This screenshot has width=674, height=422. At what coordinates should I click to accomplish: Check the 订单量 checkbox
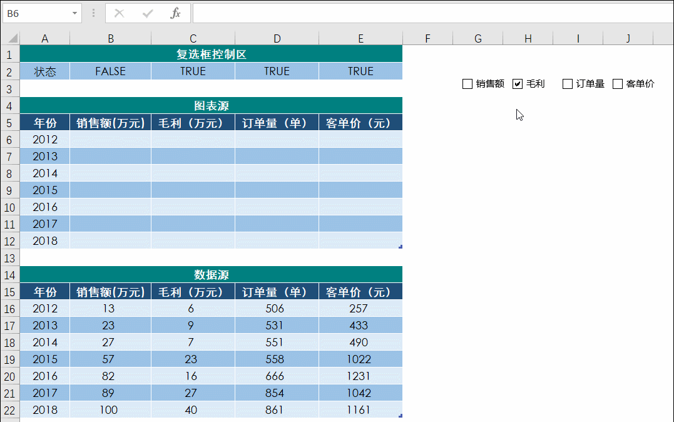point(568,84)
